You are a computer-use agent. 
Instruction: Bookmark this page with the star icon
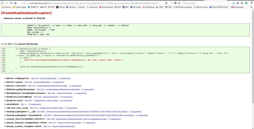click(179, 3)
